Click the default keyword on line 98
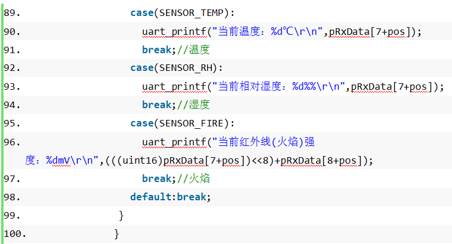The width and height of the screenshot is (452, 244). pos(151,197)
